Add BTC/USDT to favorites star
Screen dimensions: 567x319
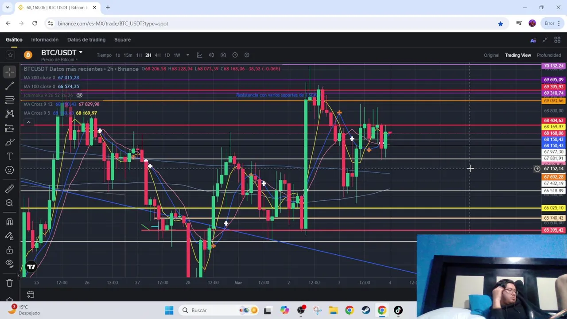pos(10,55)
